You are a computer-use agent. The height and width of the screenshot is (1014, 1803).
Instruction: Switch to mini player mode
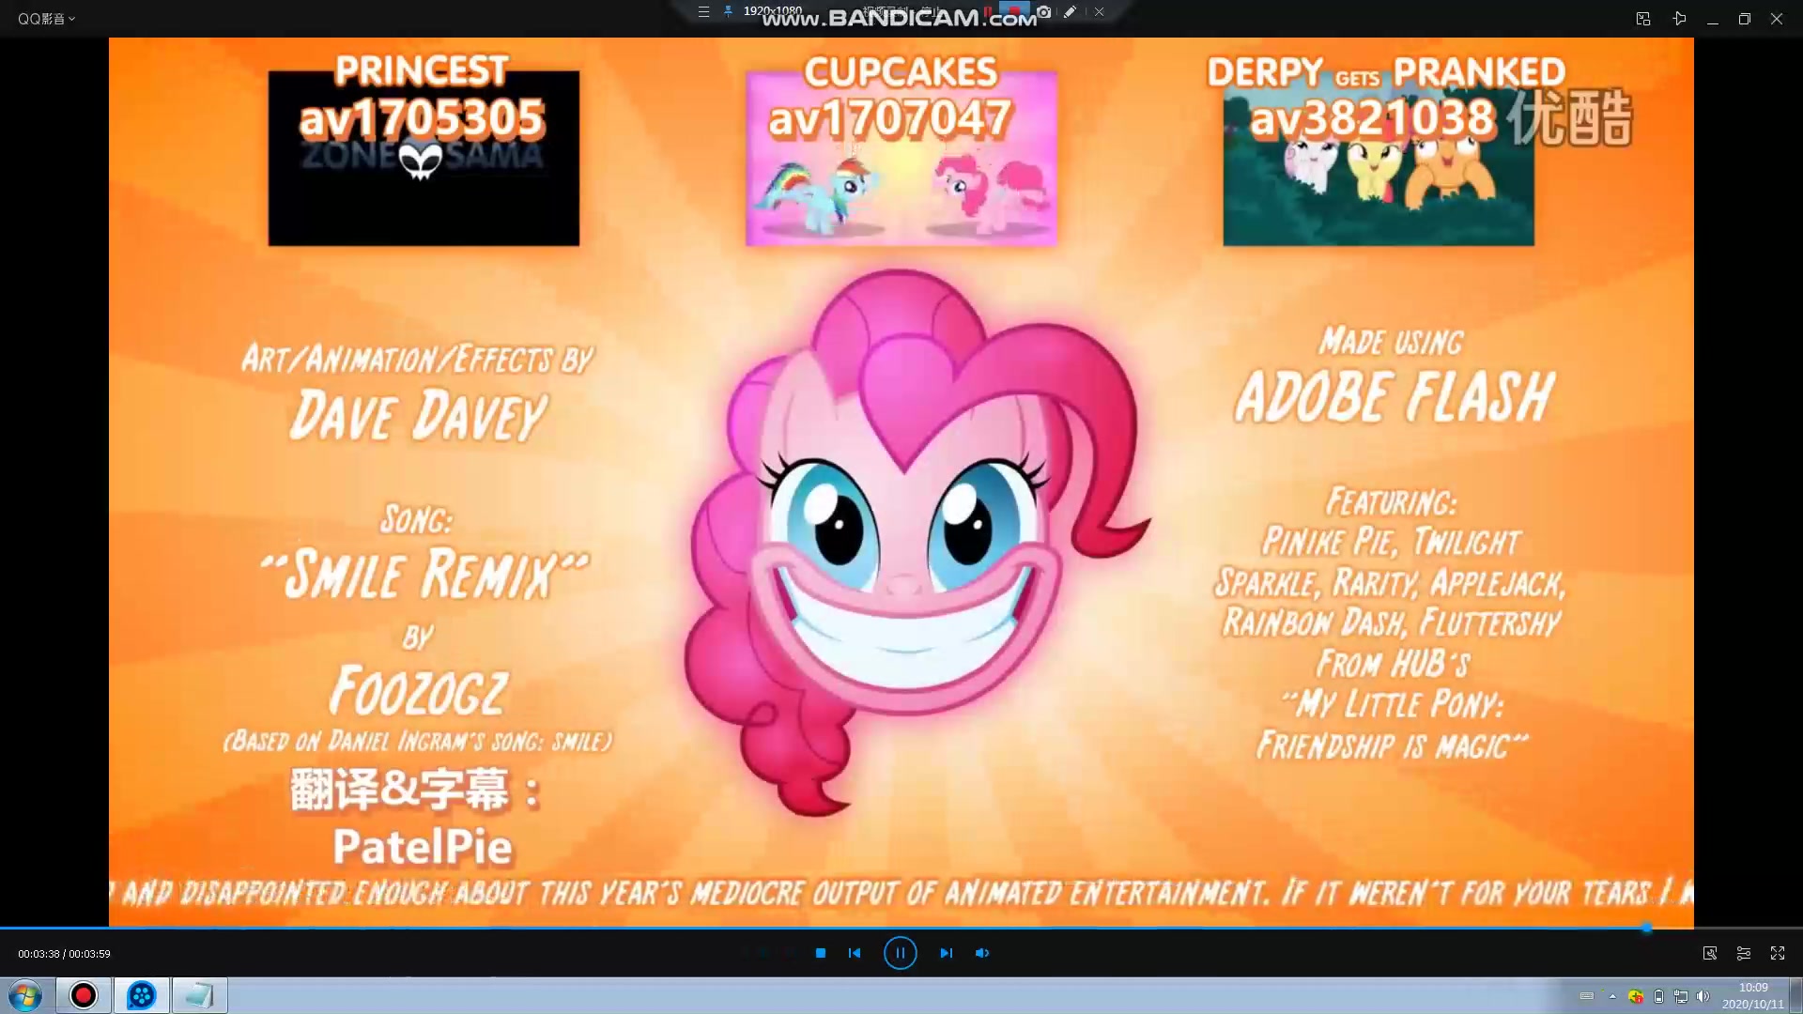(1643, 19)
